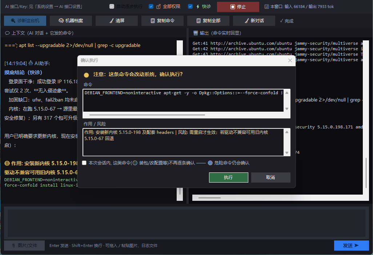Click the message input area at bottom
The width and height of the screenshot is (373, 255).
[x=186, y=223]
